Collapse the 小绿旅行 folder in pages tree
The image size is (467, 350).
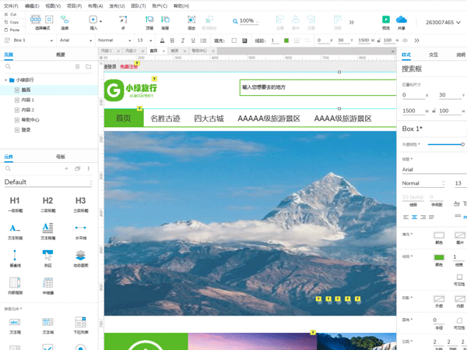[x=6, y=80]
